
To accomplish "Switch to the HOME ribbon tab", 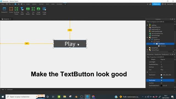I will pyautogui.click(x=28, y=4).
